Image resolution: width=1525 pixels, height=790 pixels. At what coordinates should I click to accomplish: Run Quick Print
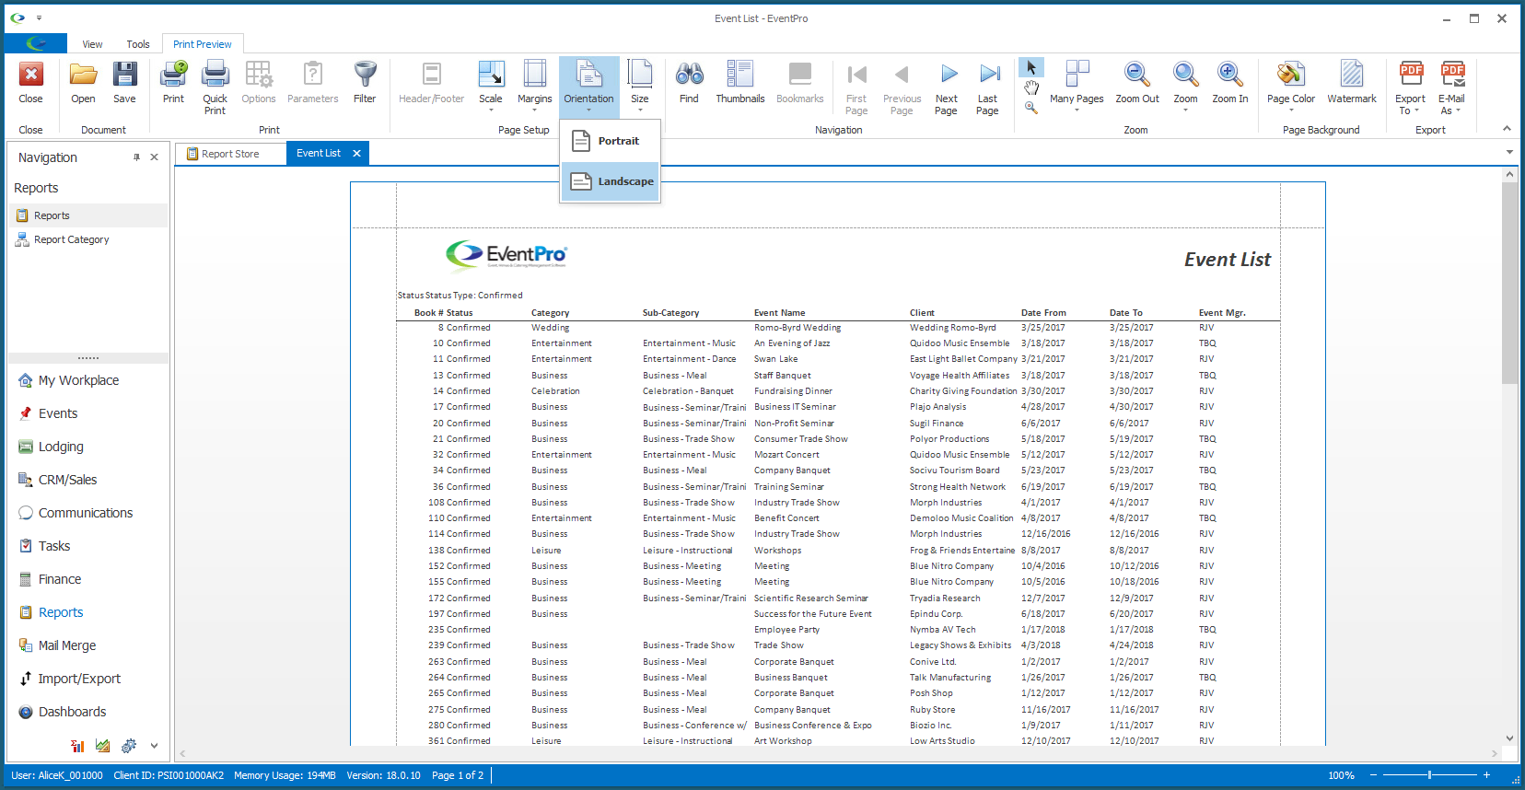tap(215, 87)
